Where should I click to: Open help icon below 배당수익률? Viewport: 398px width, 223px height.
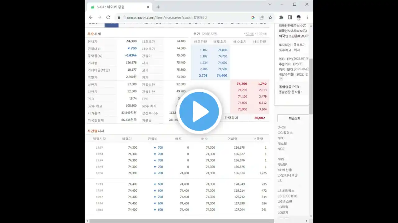[281, 79]
